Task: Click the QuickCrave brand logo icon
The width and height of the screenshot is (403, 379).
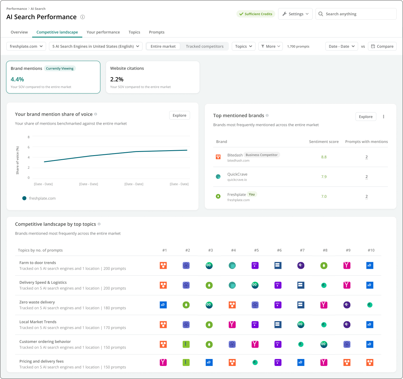Action: pyautogui.click(x=218, y=177)
